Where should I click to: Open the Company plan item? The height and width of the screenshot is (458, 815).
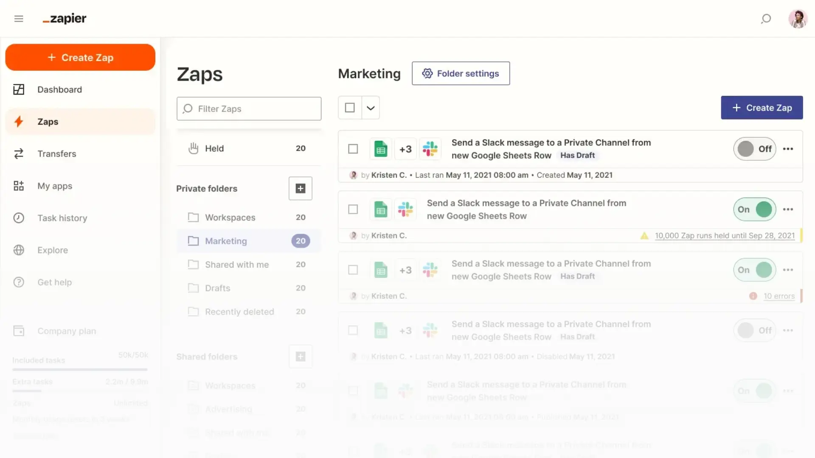pos(80,331)
